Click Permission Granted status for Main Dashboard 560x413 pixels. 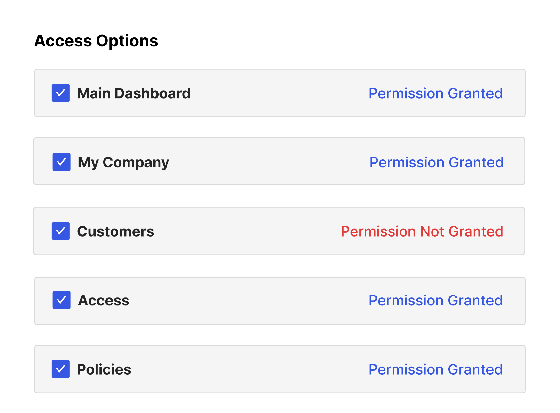coord(435,93)
